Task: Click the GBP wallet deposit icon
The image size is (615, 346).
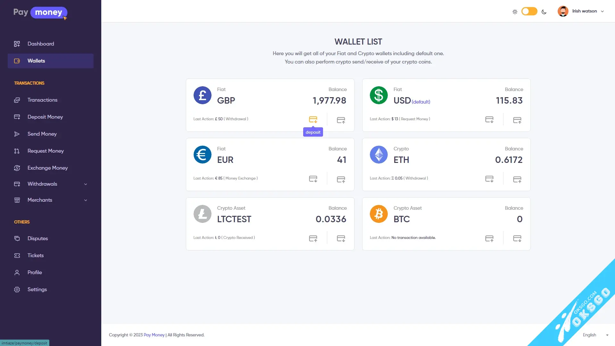Action: 313,120
